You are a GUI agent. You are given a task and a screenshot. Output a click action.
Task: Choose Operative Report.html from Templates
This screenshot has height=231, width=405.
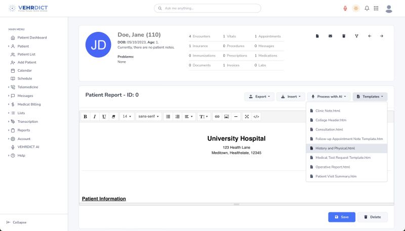point(333,167)
